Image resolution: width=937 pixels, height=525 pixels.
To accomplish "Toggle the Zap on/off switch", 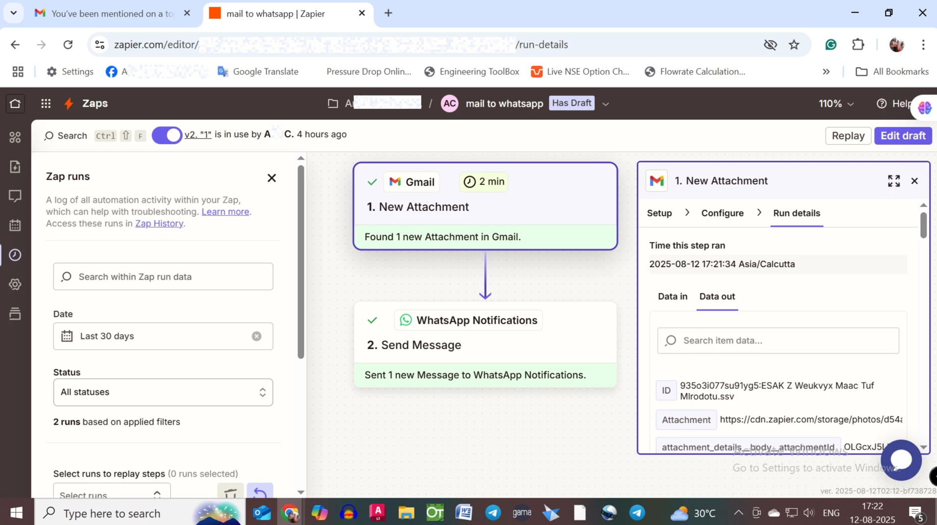I will click(x=167, y=135).
